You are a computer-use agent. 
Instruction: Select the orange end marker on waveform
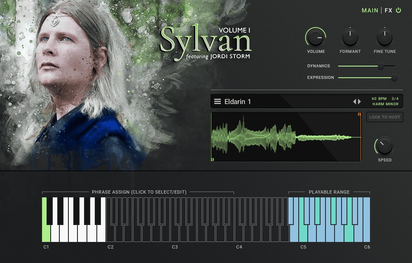point(359,114)
